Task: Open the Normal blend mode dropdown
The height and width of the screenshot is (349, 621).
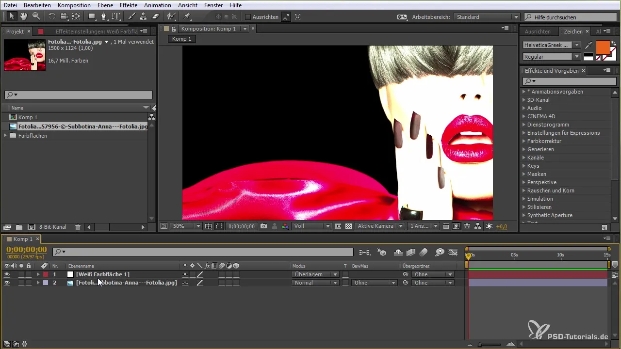Action: coord(315,283)
